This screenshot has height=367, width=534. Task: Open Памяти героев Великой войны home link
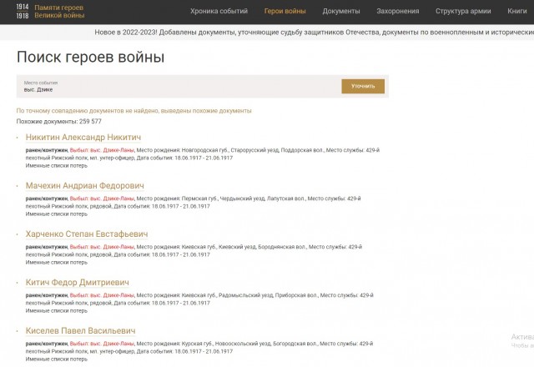pos(59,11)
